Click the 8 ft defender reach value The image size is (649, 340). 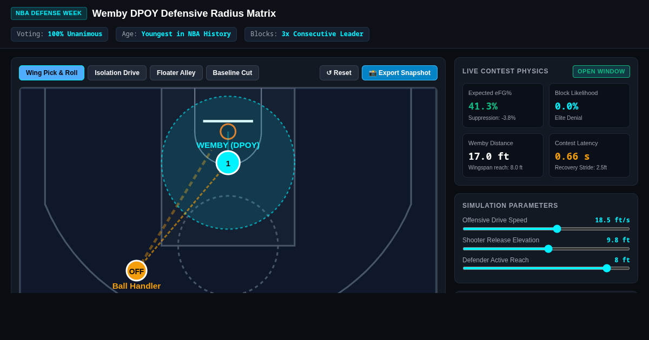622,260
